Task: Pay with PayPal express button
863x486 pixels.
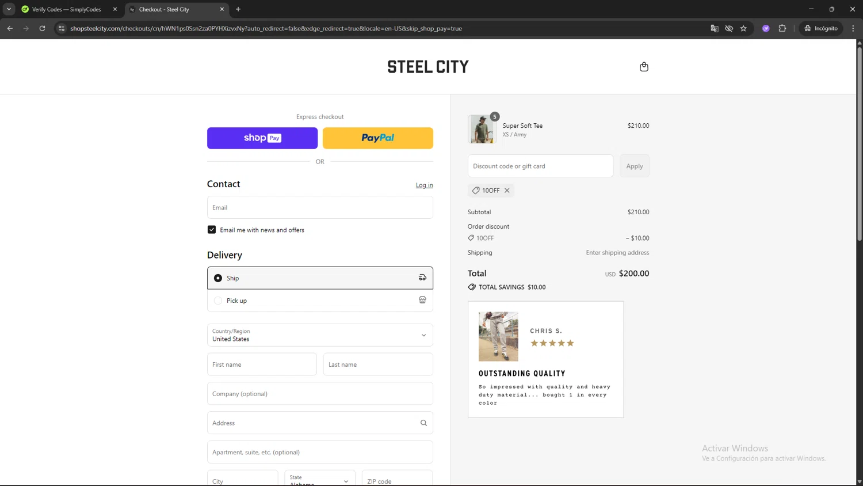Action: [378, 138]
